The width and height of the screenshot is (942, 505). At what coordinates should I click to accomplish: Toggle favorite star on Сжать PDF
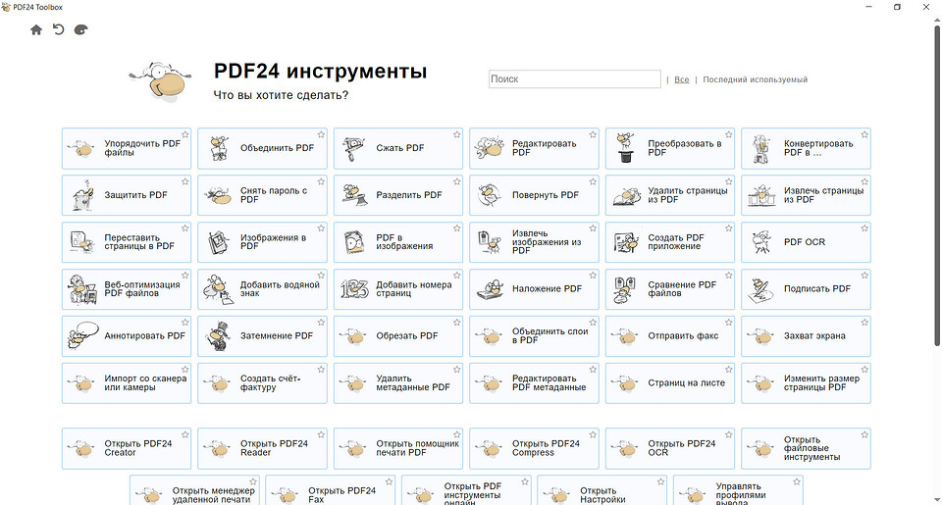(456, 134)
